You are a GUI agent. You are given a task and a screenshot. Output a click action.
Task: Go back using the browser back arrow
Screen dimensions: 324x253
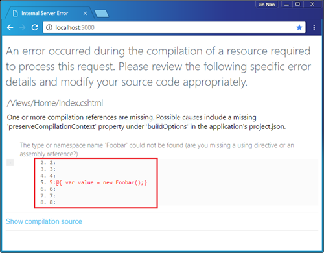coord(10,27)
